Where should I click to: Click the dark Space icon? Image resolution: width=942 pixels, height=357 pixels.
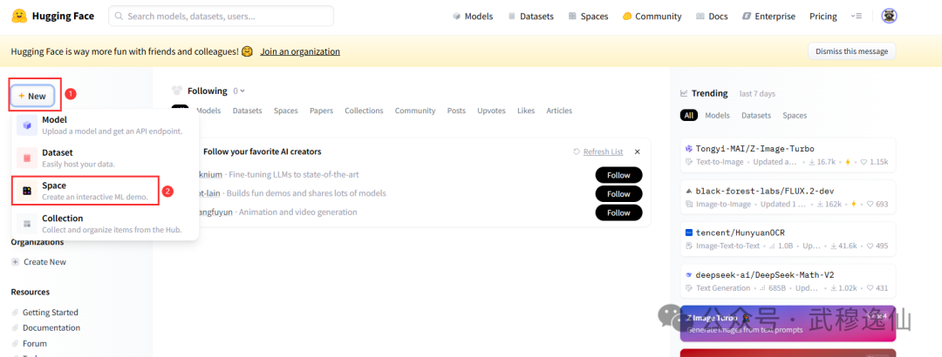click(x=27, y=191)
